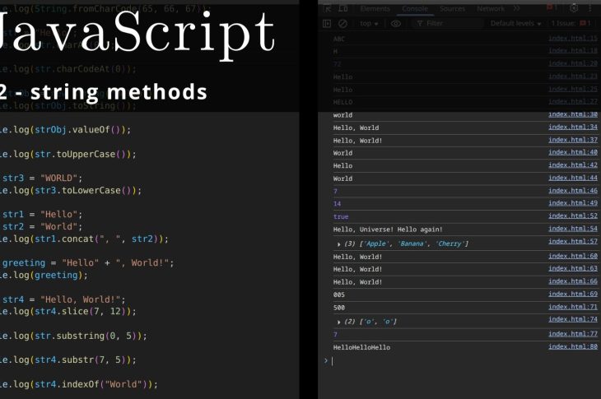The width and height of the screenshot is (601, 399).
Task: Follow the index.html:57 link
Action: pyautogui.click(x=572, y=241)
